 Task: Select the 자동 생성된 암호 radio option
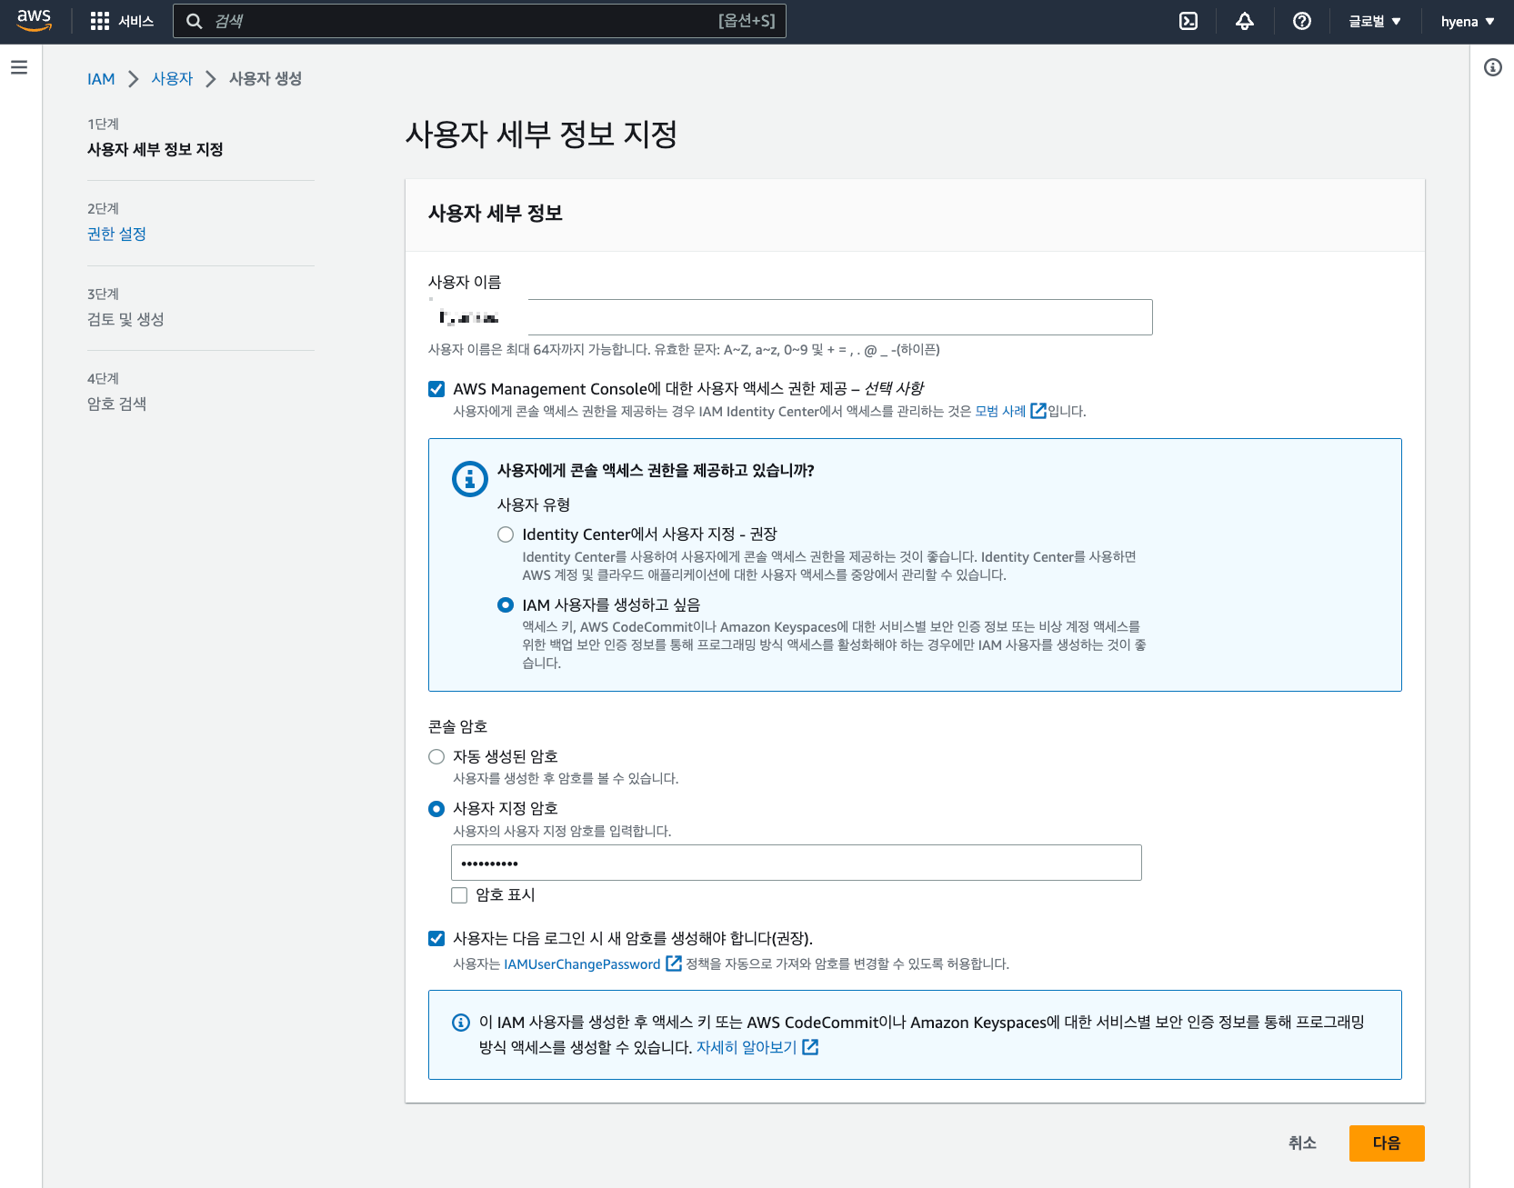tap(436, 756)
